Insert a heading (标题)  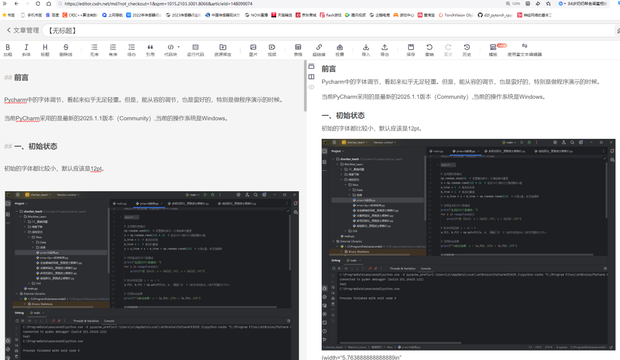(x=45, y=50)
